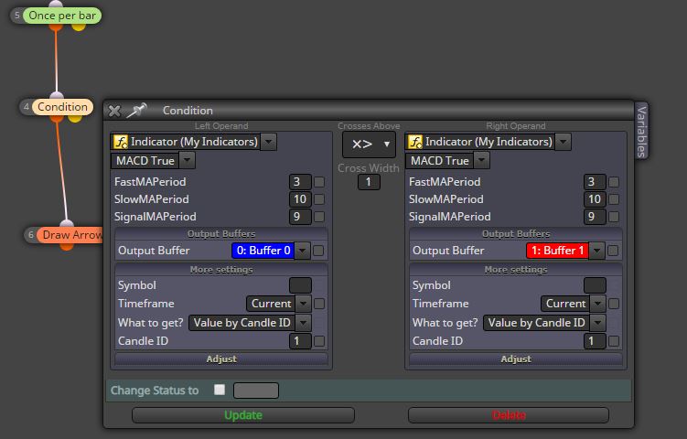Open right MACD True indicator dropdown

(x=481, y=160)
